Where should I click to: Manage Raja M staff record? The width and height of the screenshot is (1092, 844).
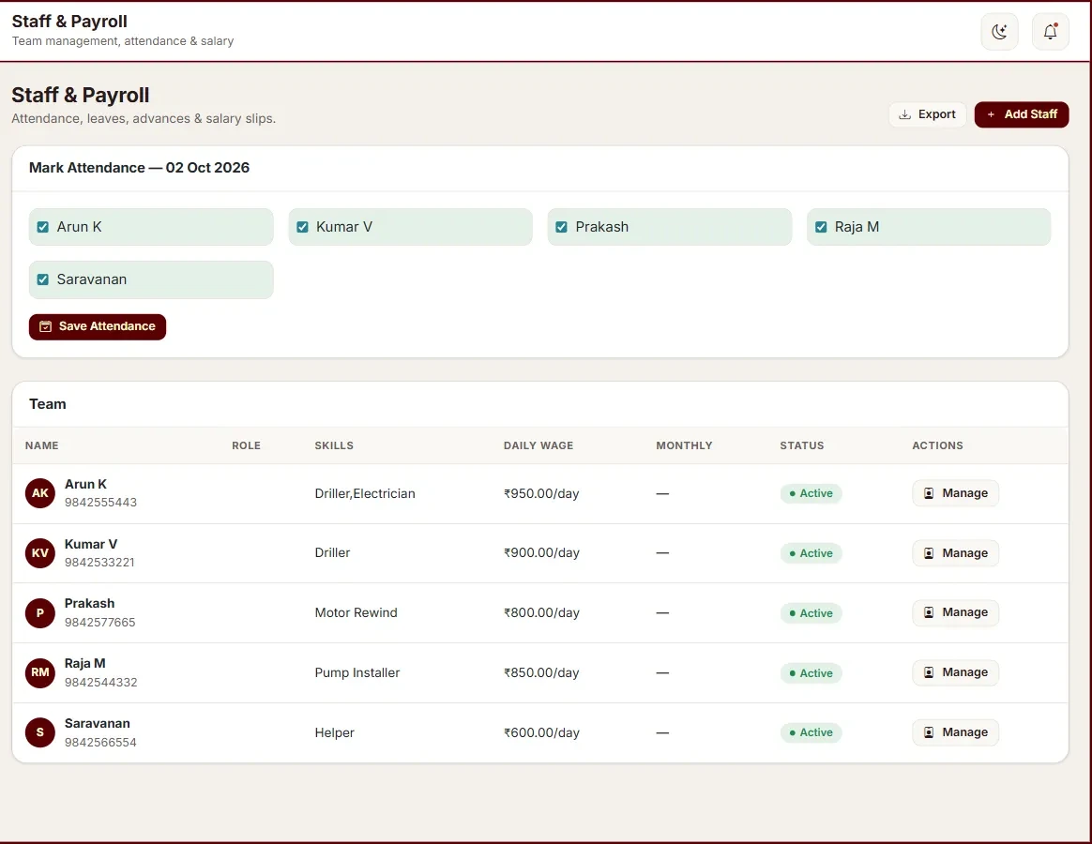click(x=955, y=672)
